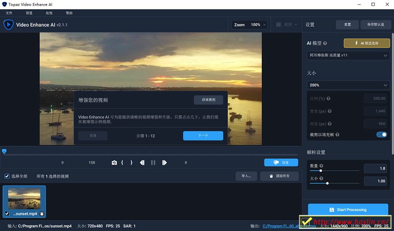Click the grain 数量 value field 1.8
Viewport: 394px width, 231px height.
tap(376, 168)
